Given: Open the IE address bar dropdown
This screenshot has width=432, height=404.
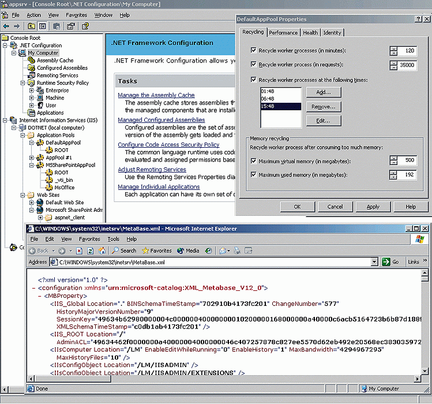Looking at the screenshot, I should pyautogui.click(x=374, y=261).
